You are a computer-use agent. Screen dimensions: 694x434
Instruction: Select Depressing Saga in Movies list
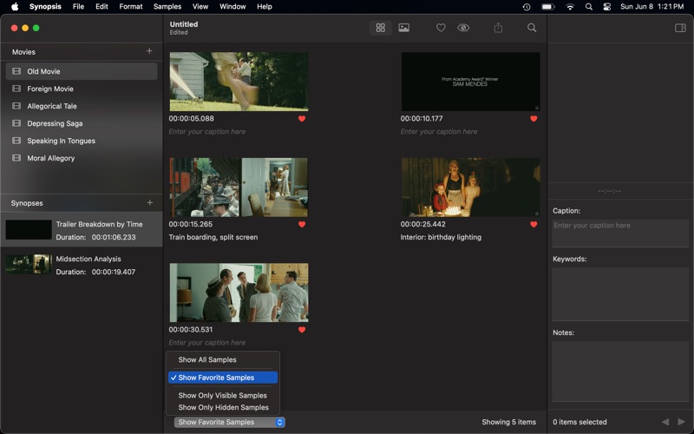pos(82,123)
